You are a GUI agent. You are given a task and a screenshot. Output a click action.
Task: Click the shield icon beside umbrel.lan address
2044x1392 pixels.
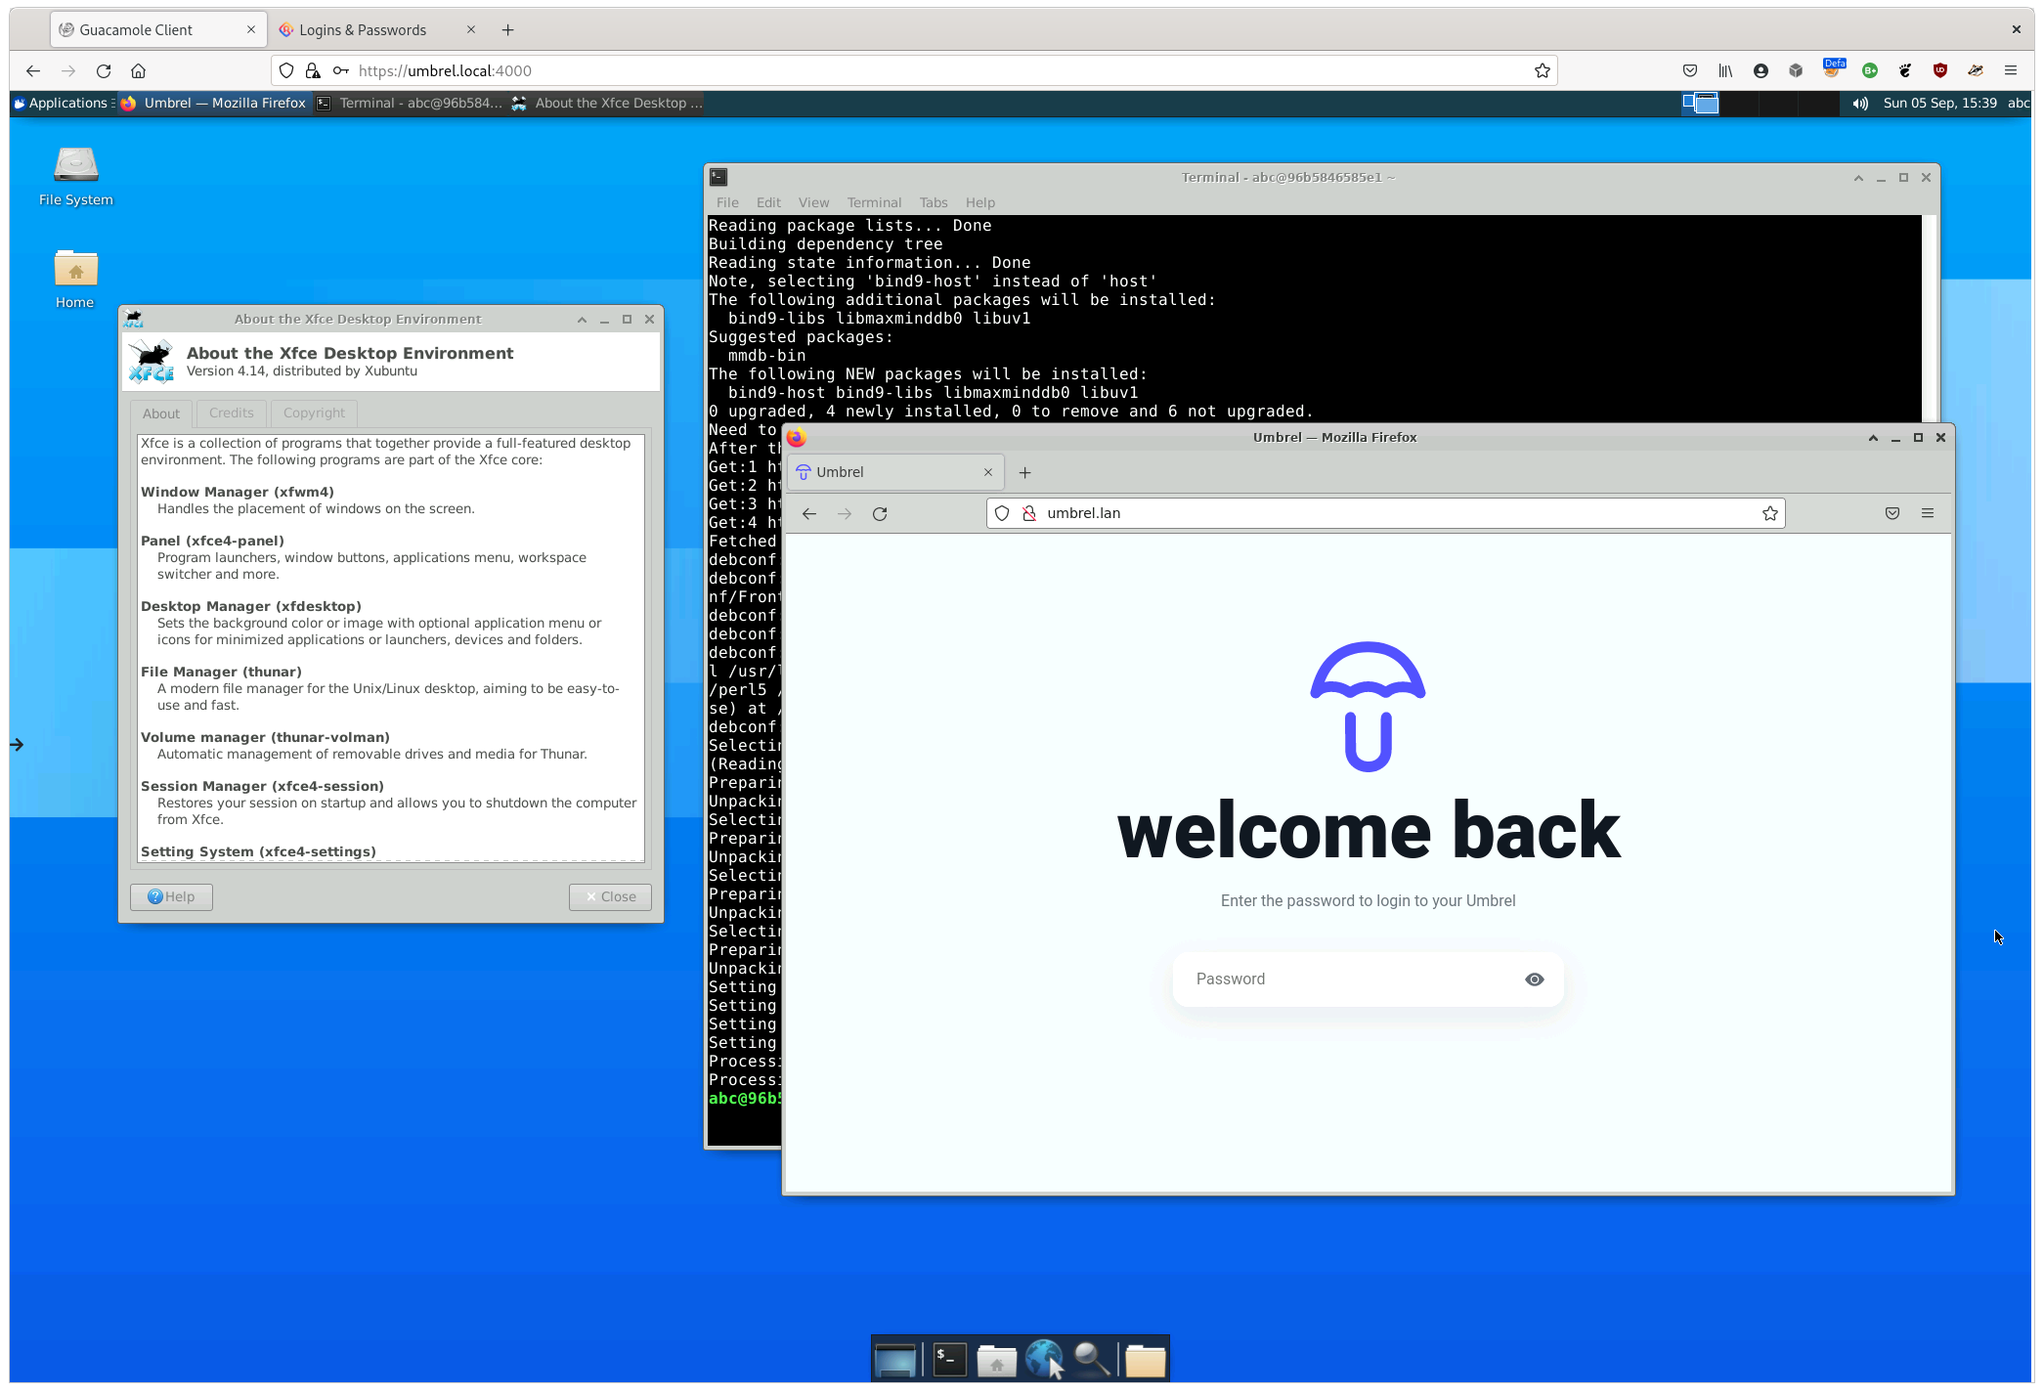(x=1002, y=513)
